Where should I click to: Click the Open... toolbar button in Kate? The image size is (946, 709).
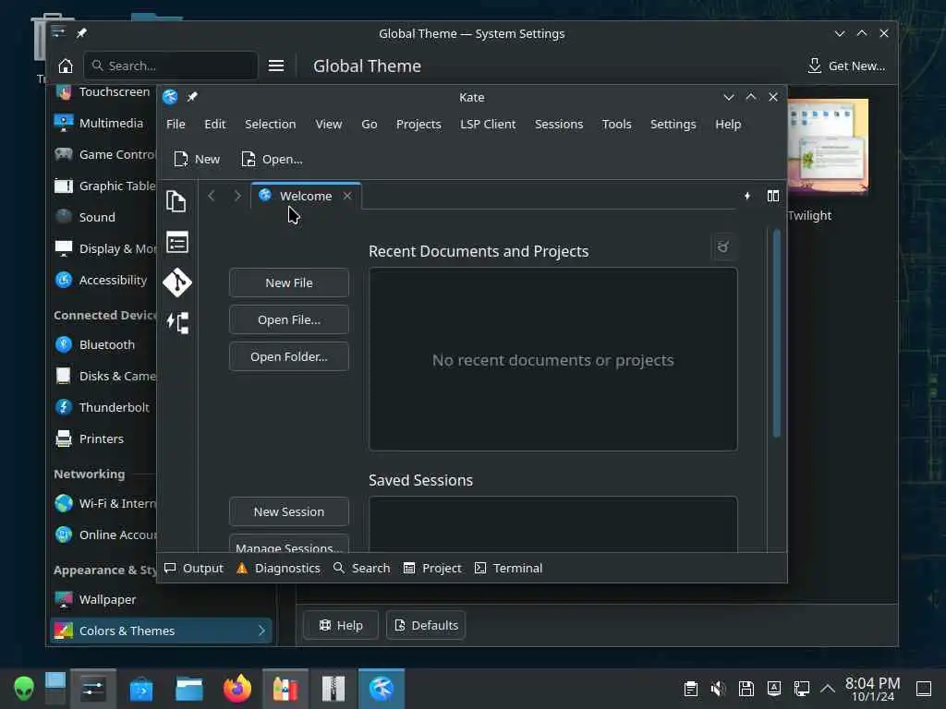(273, 159)
